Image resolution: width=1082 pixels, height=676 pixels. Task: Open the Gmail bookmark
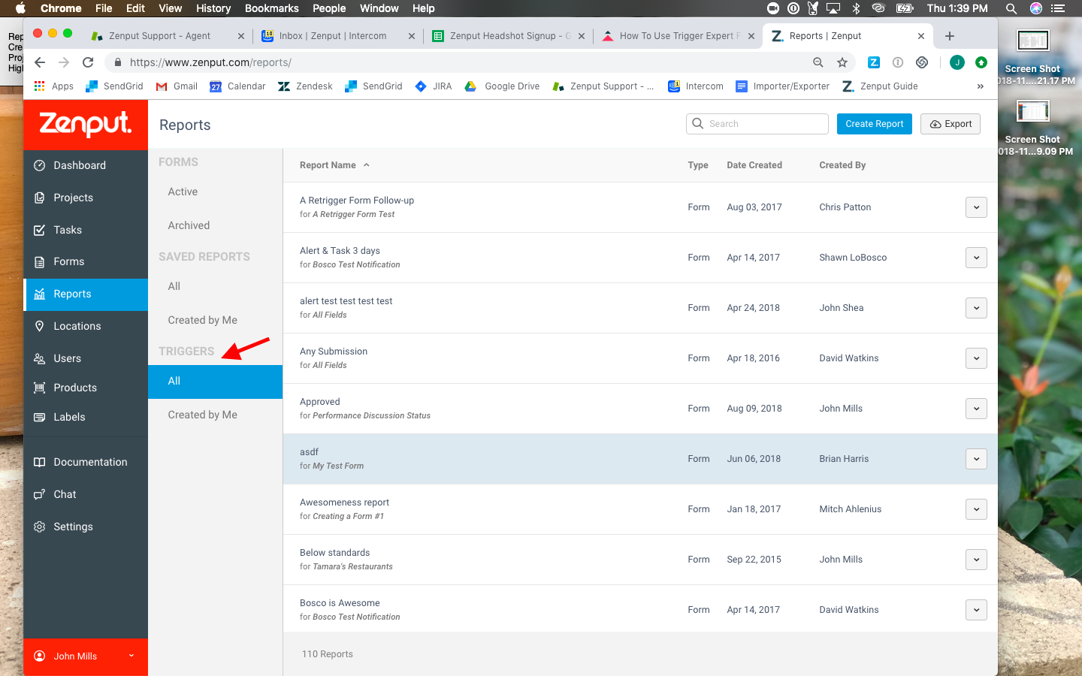[177, 86]
